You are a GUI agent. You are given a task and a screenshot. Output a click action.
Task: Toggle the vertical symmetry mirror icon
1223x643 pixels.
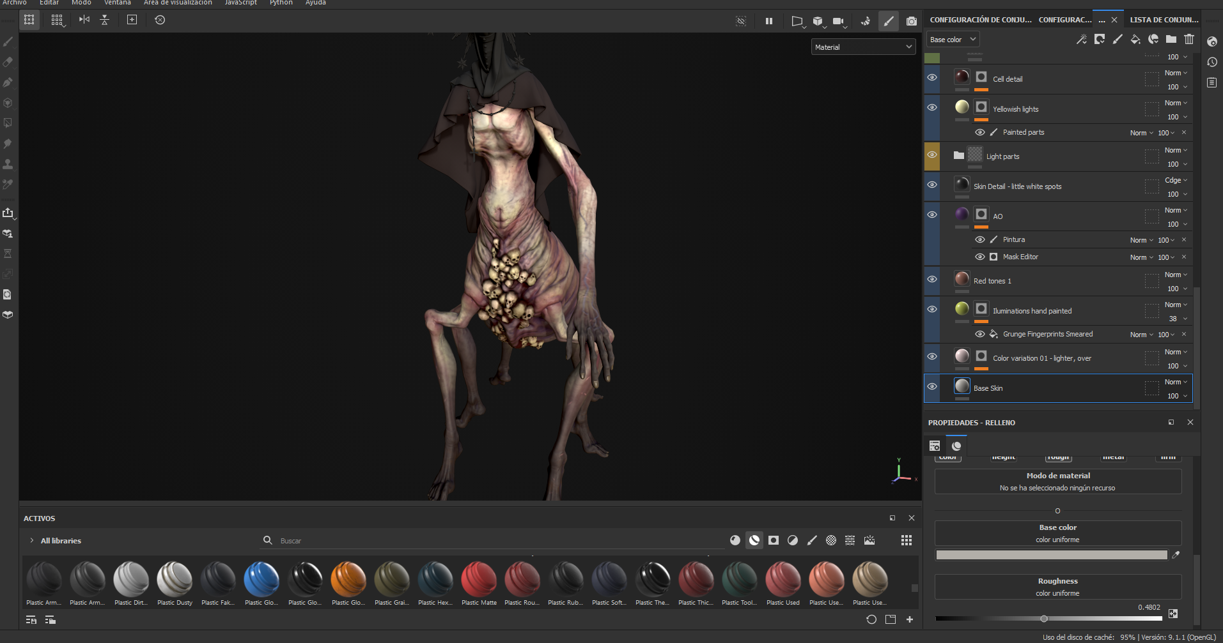tap(104, 20)
